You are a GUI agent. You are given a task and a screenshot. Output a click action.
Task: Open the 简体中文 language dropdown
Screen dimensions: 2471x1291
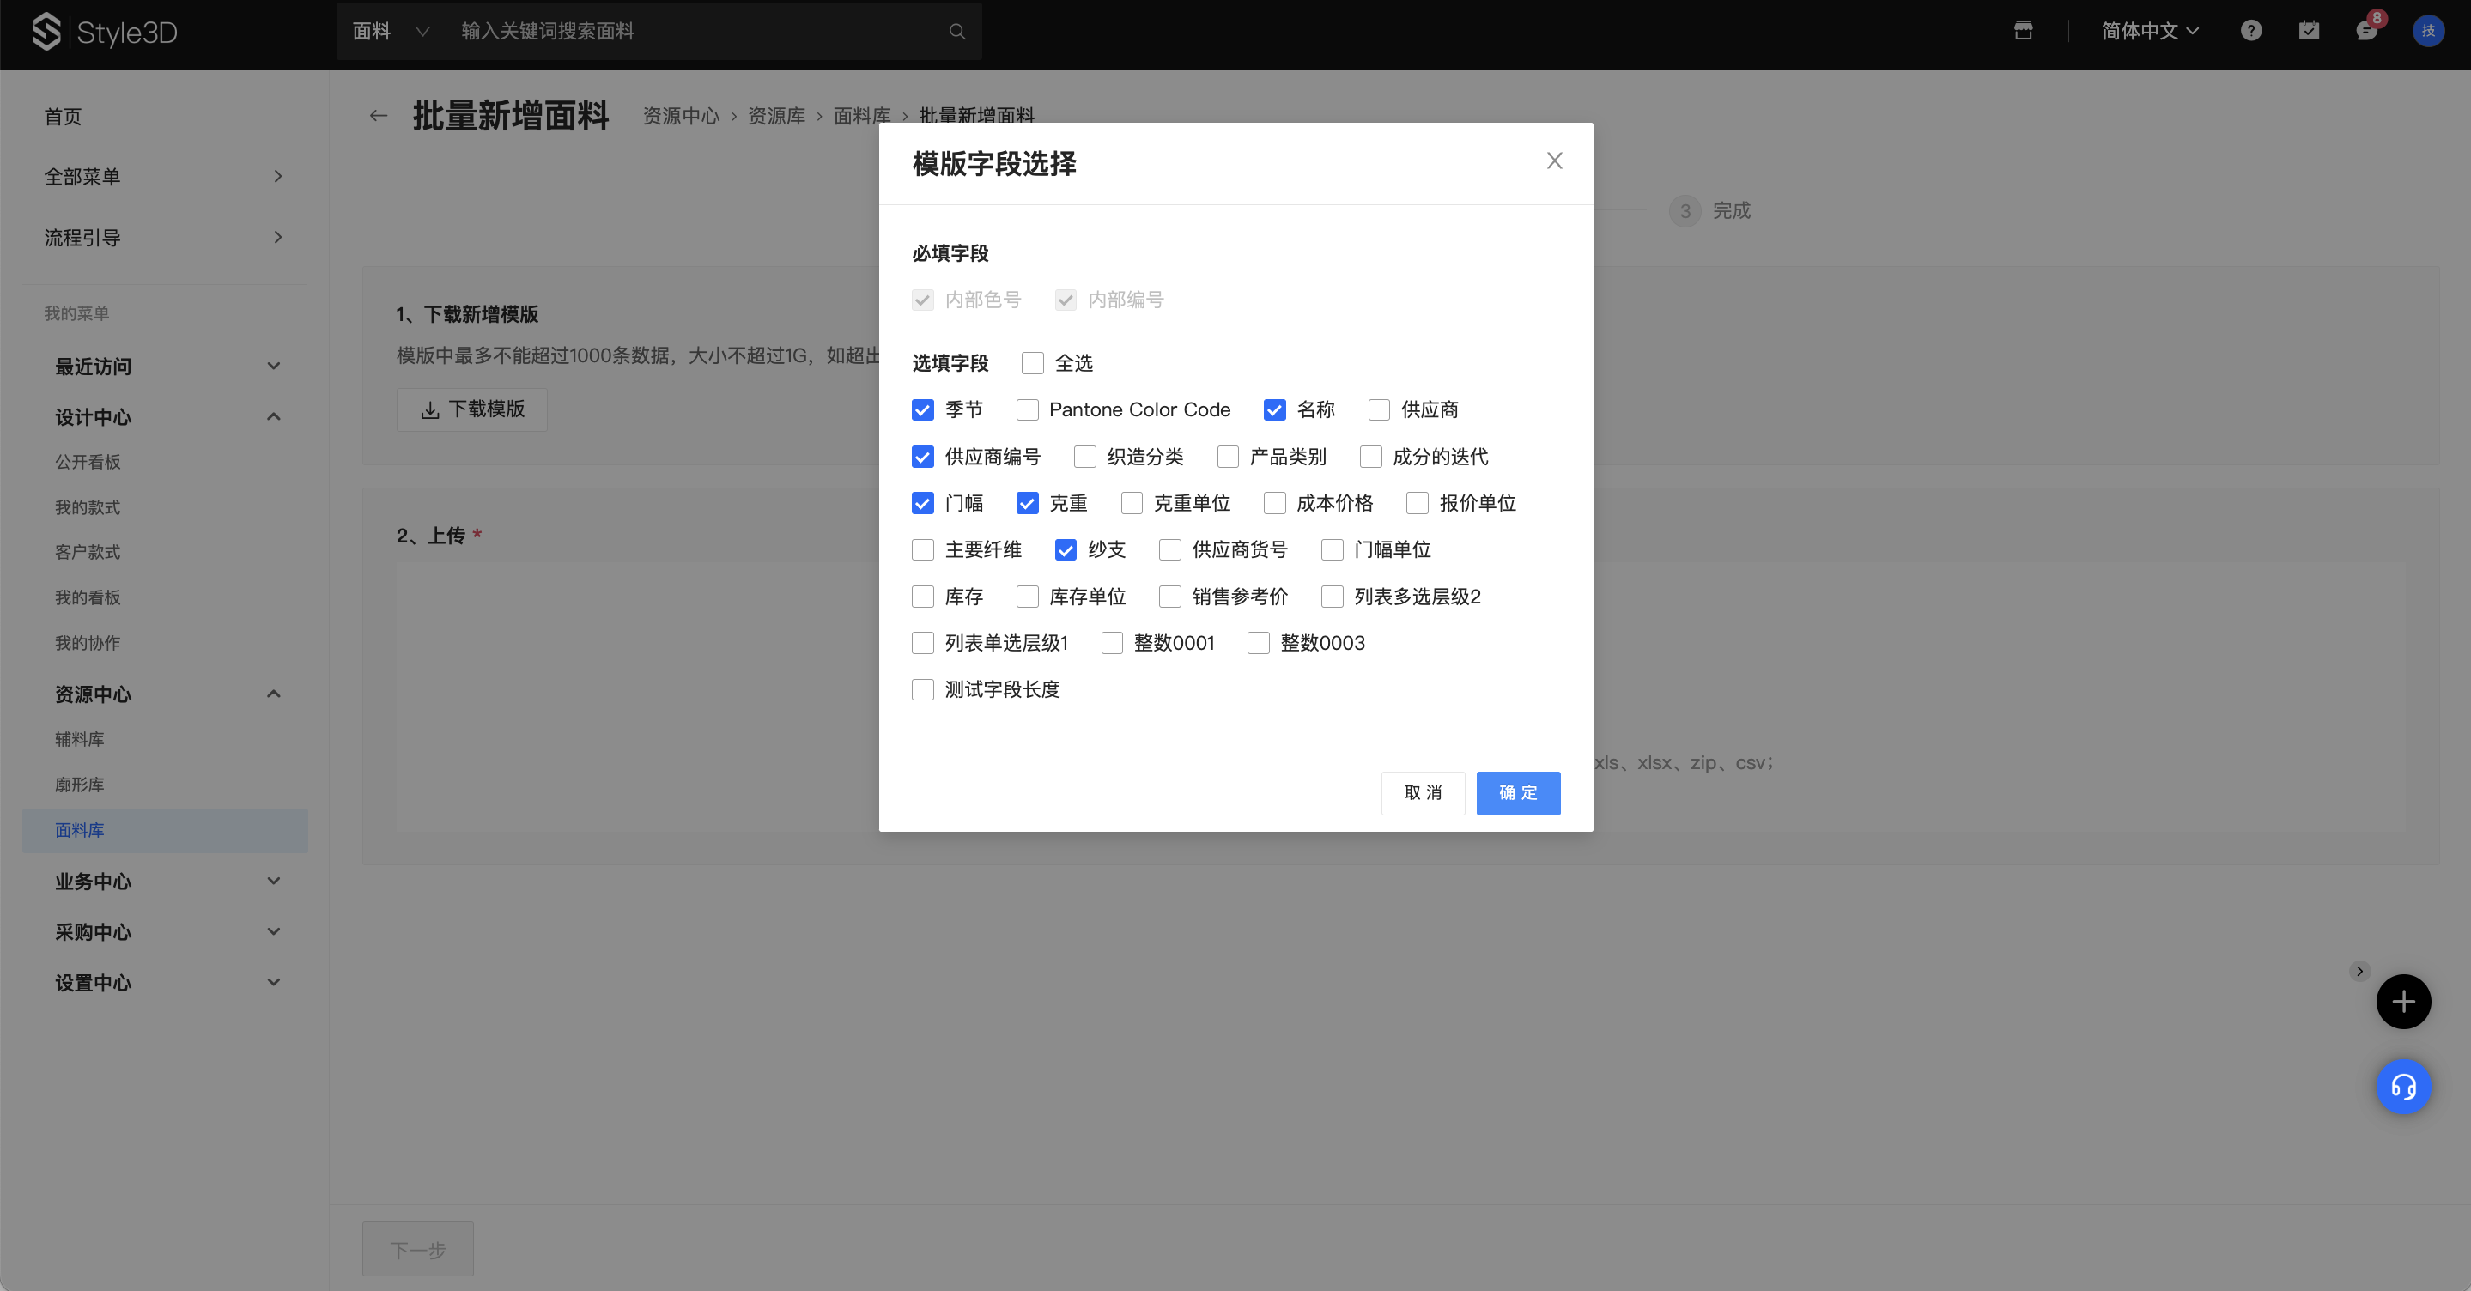[2149, 32]
